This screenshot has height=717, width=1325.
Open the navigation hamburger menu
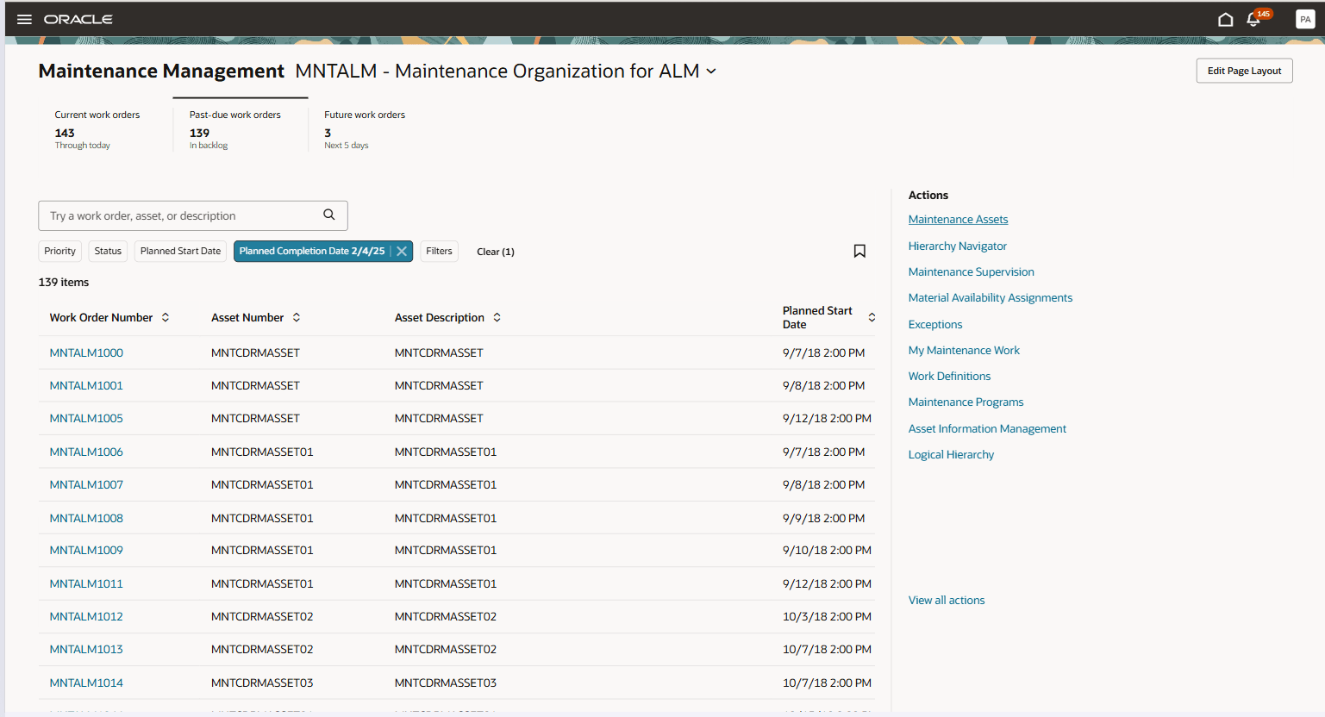23,19
